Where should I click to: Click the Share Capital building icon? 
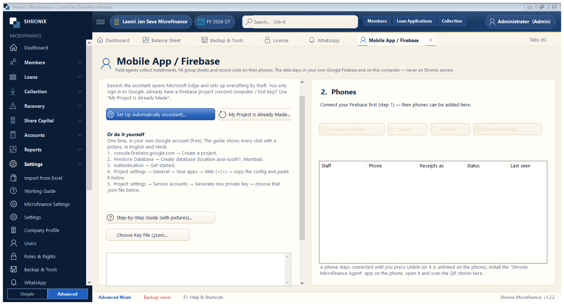click(13, 121)
